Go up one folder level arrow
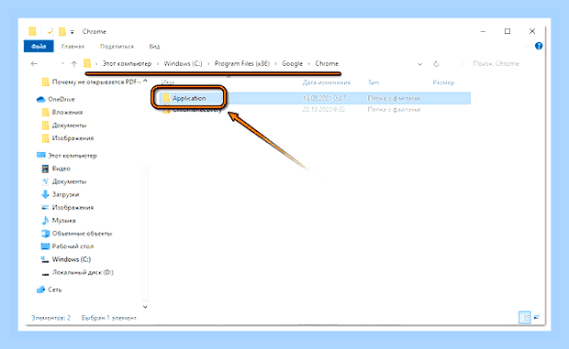 click(x=74, y=64)
